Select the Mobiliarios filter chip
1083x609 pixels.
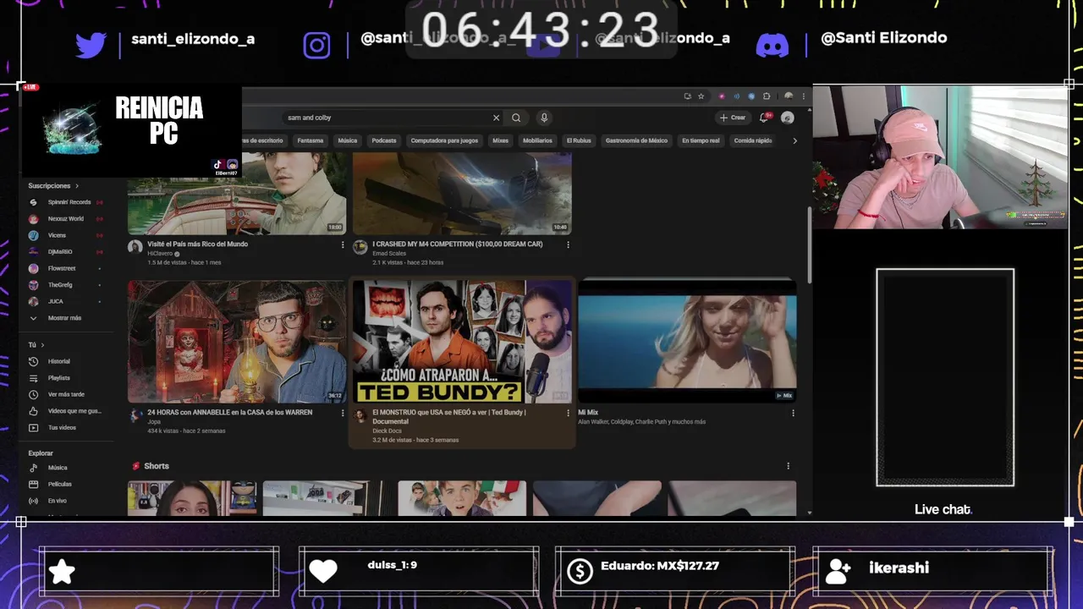(537, 140)
